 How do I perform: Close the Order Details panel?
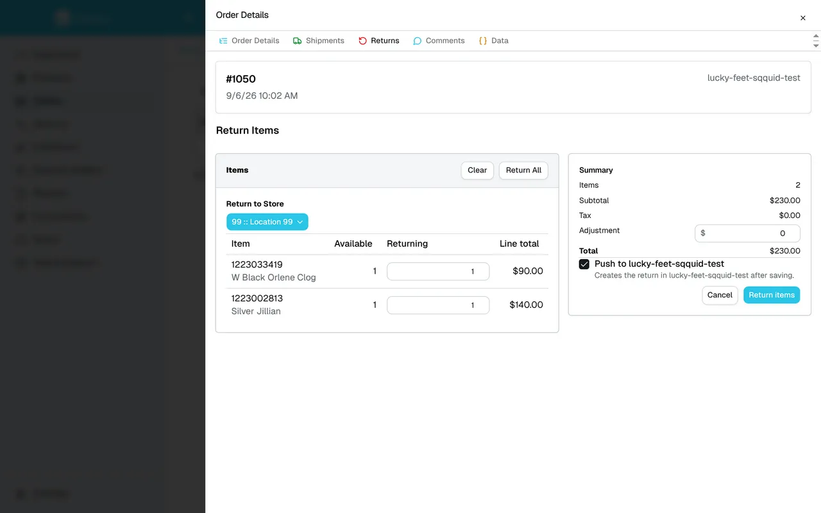(x=802, y=18)
